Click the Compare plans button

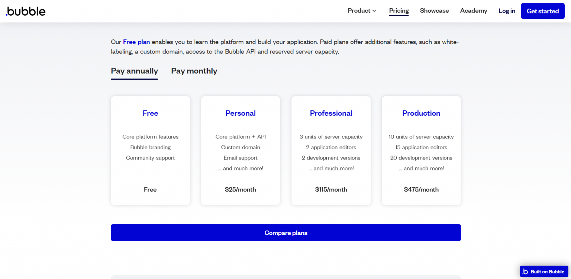pos(285,233)
